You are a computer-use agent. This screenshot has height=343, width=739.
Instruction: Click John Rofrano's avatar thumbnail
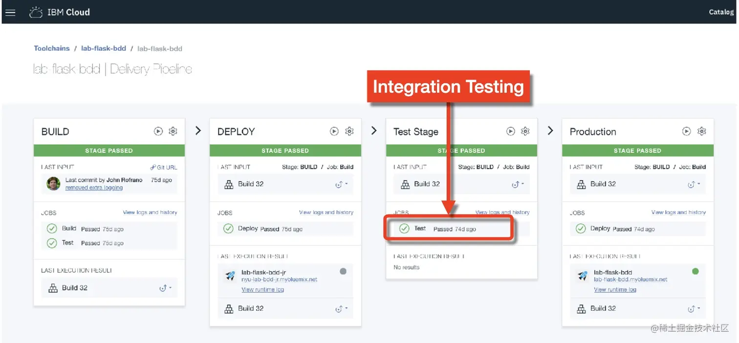click(53, 183)
